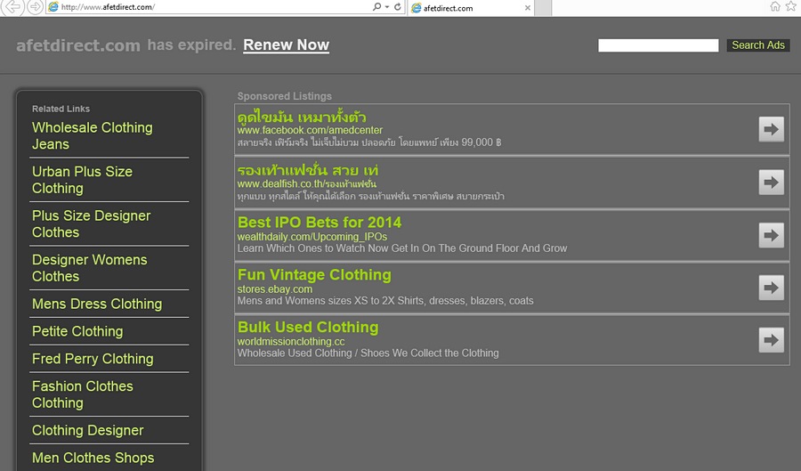Click the 'has expired.' text
The image size is (801, 471).
pyautogui.click(x=191, y=45)
